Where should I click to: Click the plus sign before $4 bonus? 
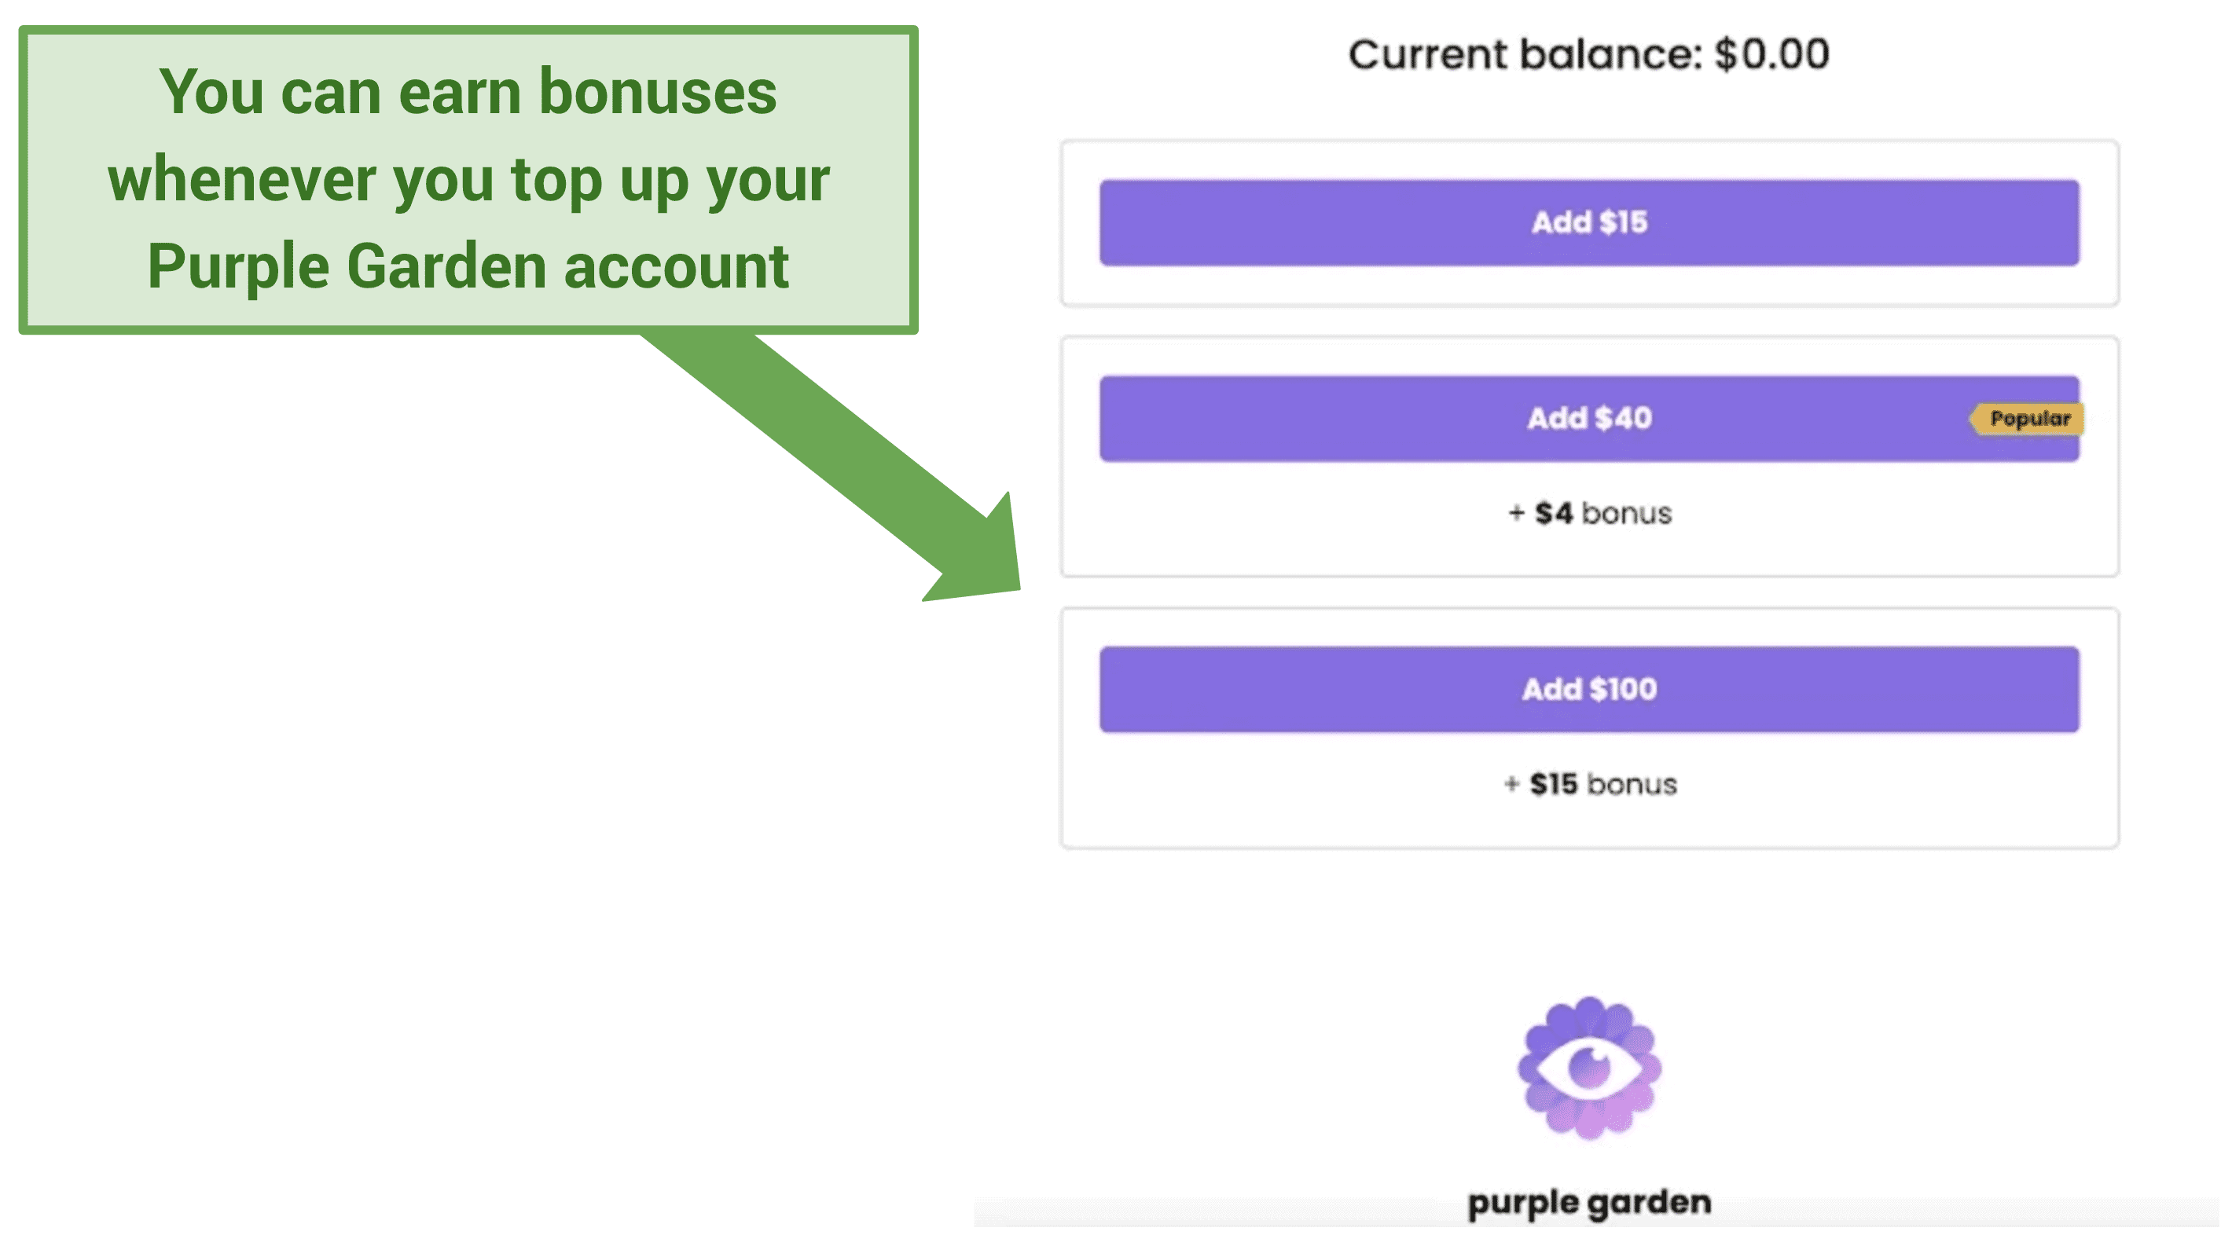[1516, 514]
